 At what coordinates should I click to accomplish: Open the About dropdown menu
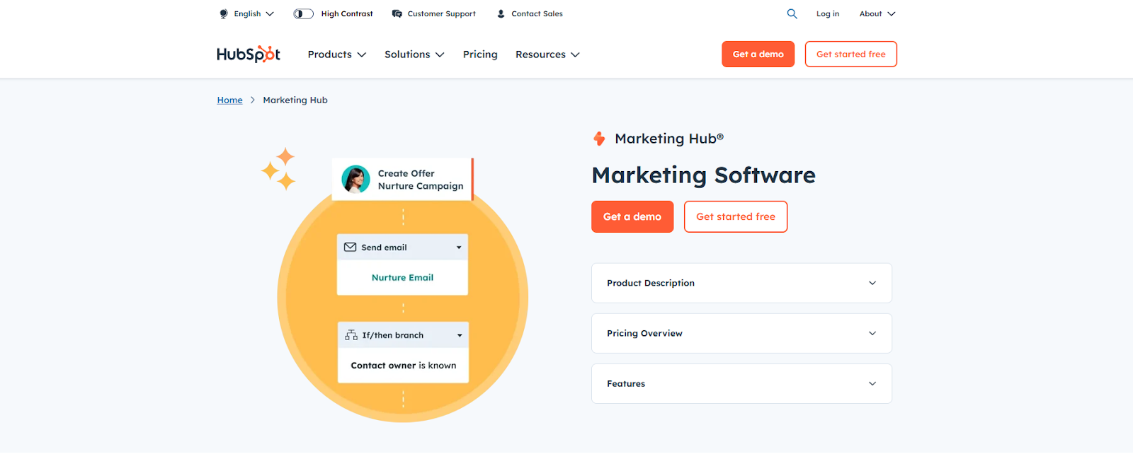click(x=877, y=13)
